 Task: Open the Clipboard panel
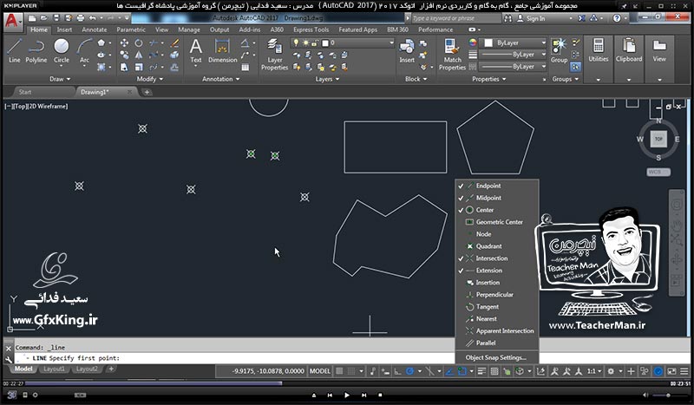pyautogui.click(x=628, y=50)
